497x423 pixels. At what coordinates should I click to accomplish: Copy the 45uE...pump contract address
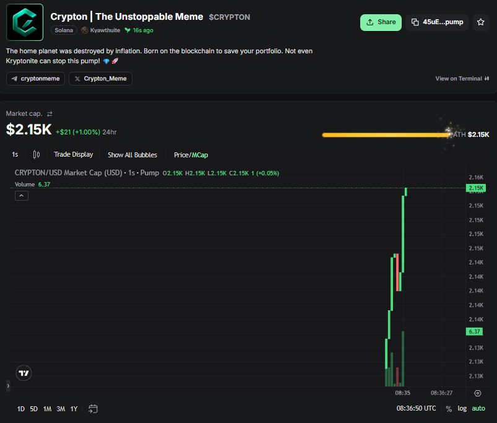(437, 22)
